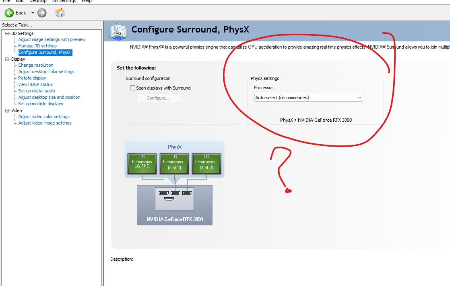
Task: Open the PhysX Processor dropdown
Action: 309,98
